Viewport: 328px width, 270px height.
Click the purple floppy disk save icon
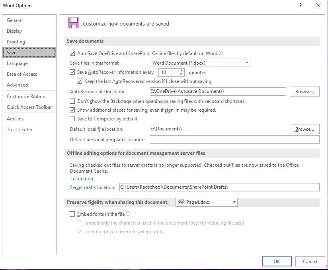pos(74,23)
